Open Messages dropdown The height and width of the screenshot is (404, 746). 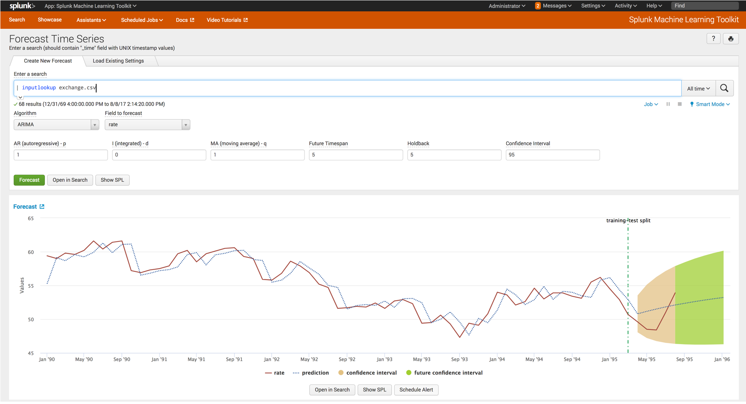coord(557,6)
